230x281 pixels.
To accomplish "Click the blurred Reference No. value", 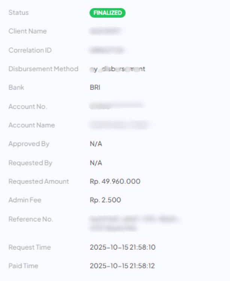I will (x=133, y=223).
